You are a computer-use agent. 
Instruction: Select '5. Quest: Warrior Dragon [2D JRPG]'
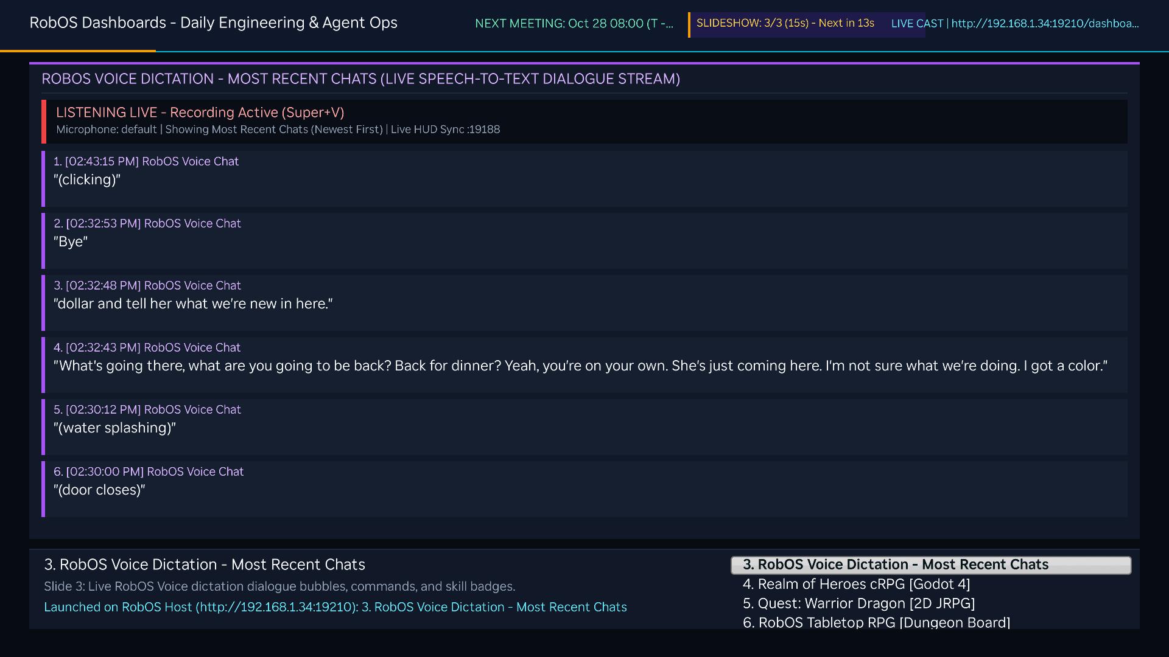point(858,603)
